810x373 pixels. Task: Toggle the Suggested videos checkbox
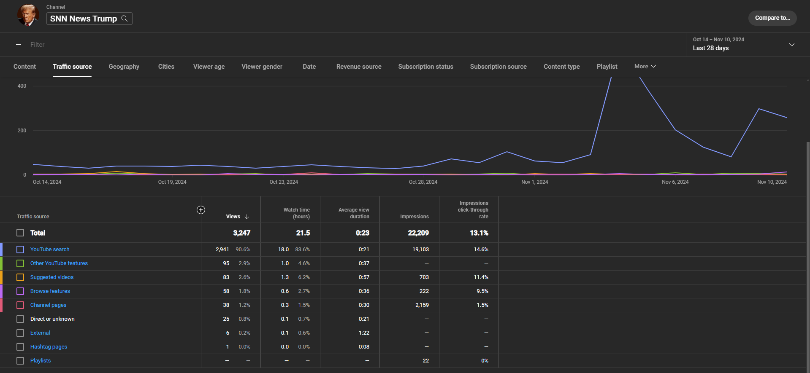coord(20,277)
